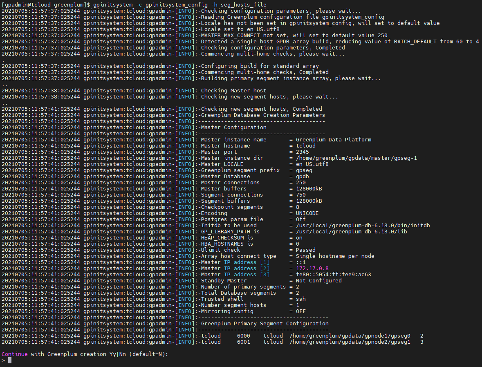Screen dimensions: 482x367
Task: Click the '[gpadmin@tcloud greenplum]$' shell prompt
Action: coord(46,4)
